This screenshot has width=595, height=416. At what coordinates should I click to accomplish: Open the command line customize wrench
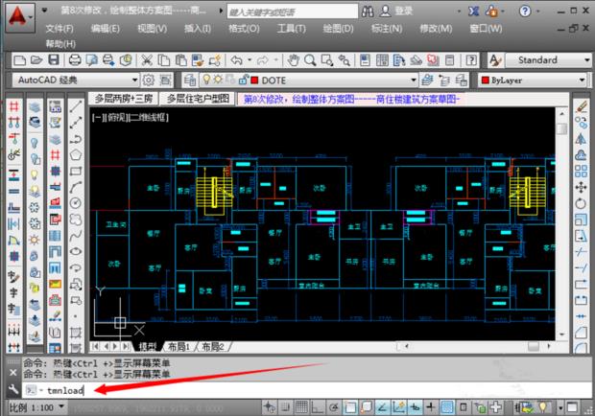click(13, 389)
